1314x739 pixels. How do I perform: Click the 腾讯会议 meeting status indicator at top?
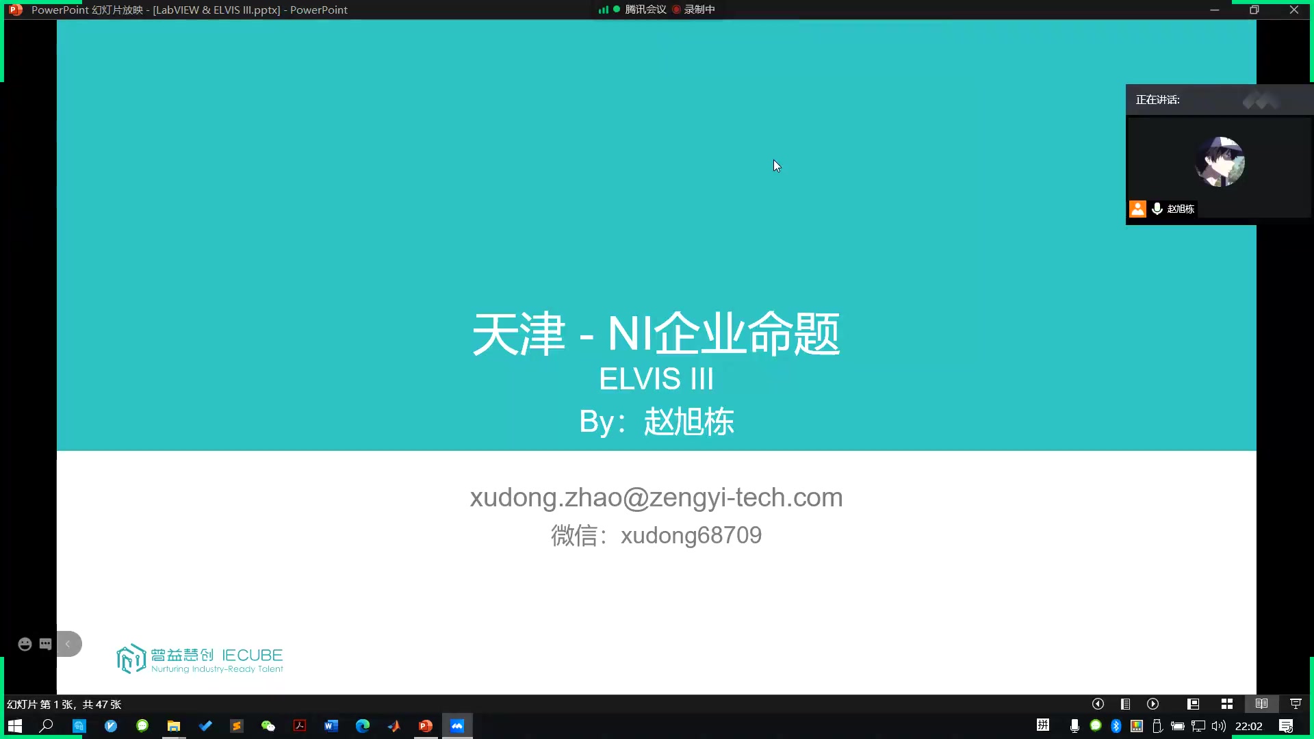point(645,10)
